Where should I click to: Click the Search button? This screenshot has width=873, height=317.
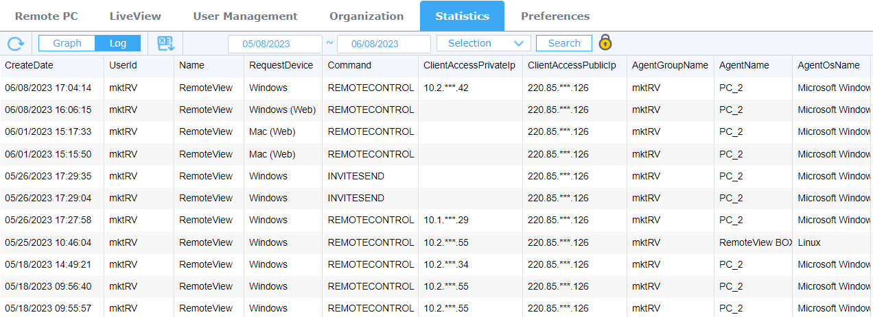coord(564,43)
